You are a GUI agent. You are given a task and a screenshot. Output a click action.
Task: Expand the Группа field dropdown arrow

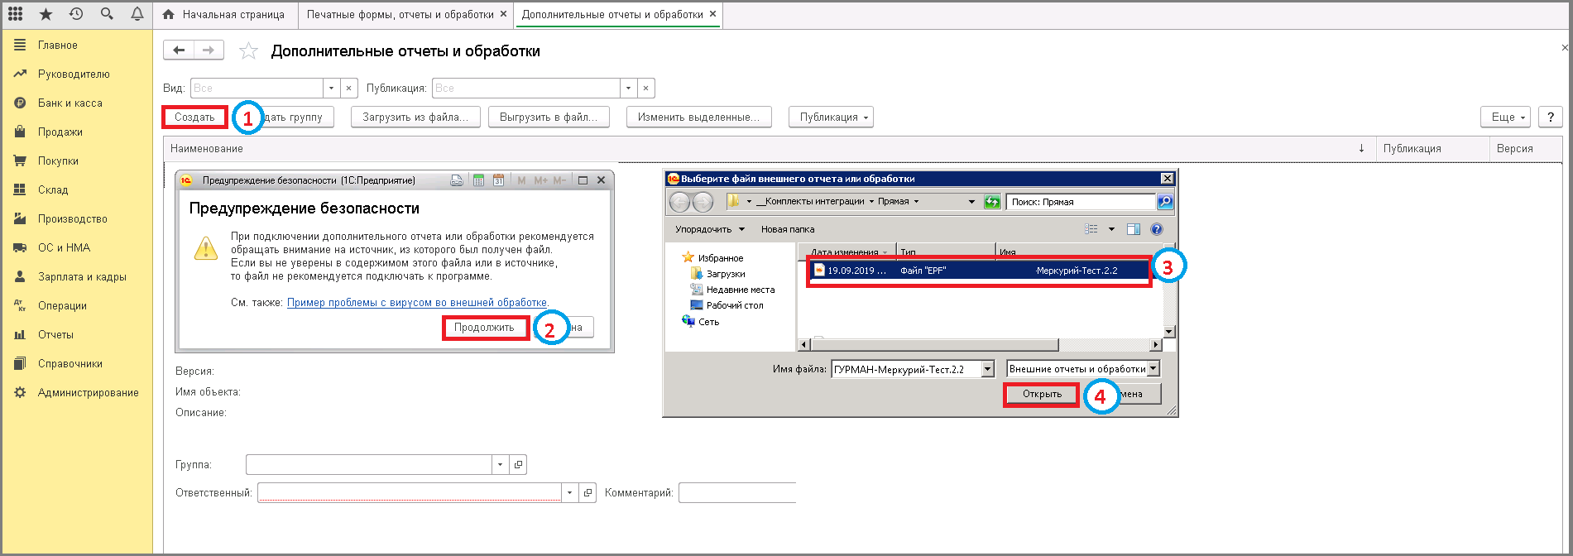coord(500,465)
